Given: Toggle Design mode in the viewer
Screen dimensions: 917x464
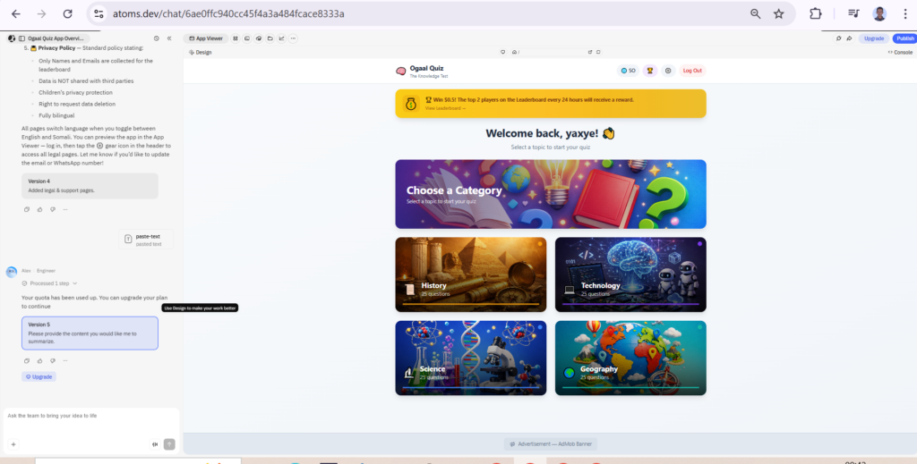Looking at the screenshot, I should [201, 53].
